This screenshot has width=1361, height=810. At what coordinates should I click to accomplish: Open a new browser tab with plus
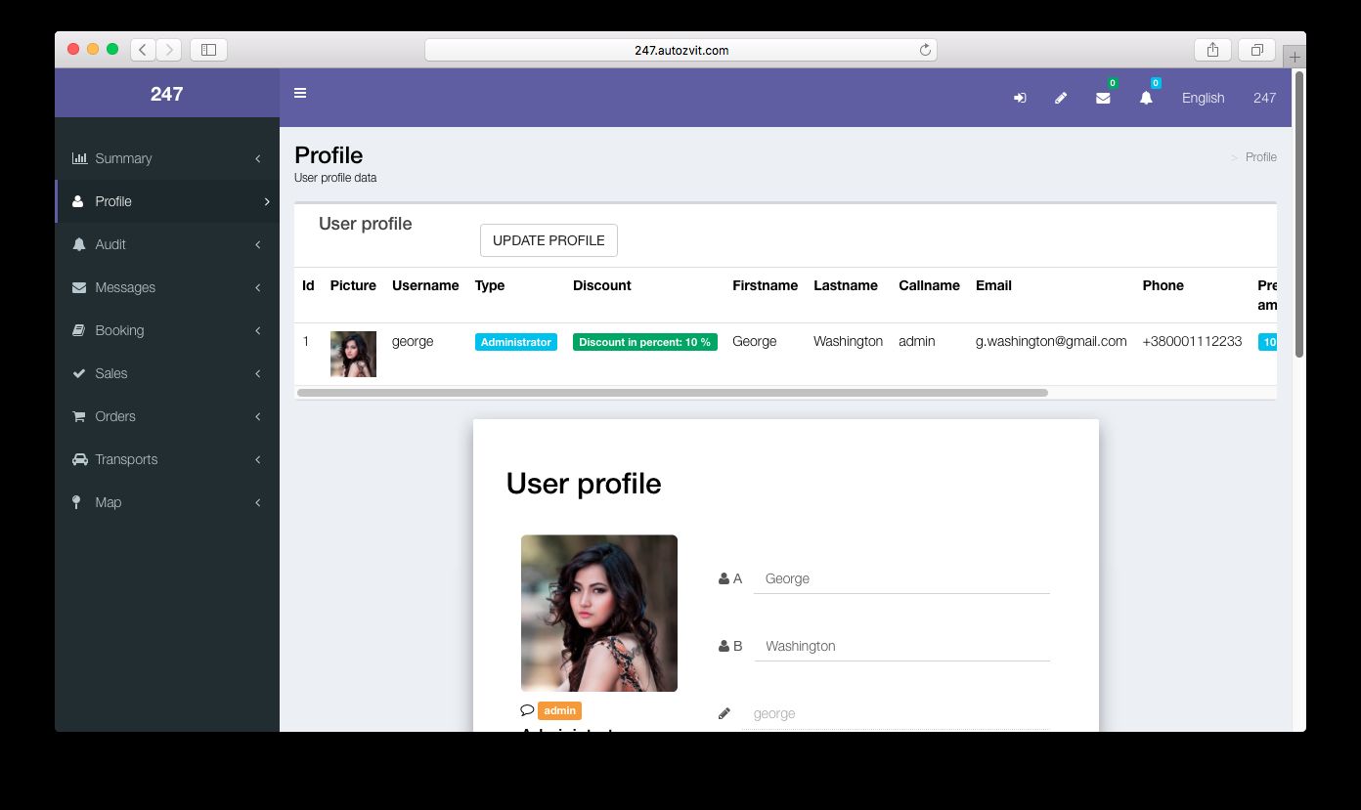click(1295, 57)
